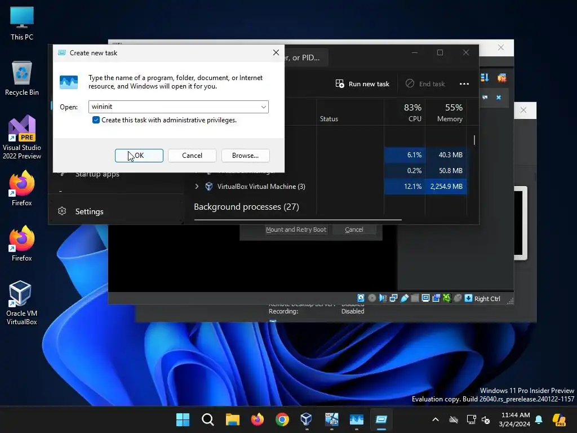Close the Create new task dialog
577x433 pixels.
coord(276,52)
